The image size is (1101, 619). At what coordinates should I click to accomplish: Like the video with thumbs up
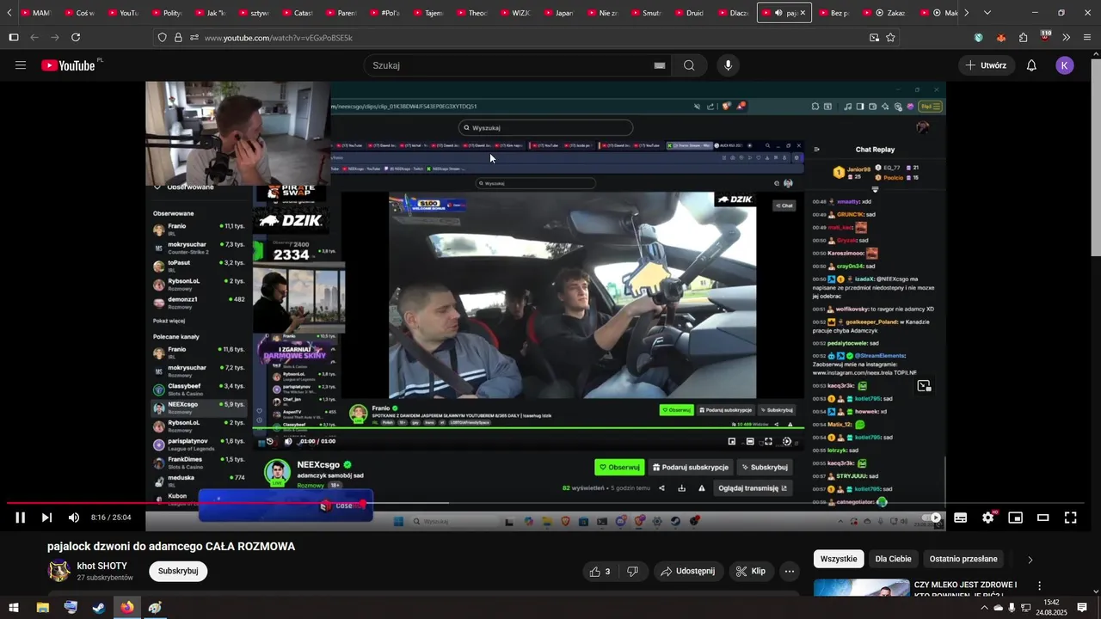tap(600, 572)
